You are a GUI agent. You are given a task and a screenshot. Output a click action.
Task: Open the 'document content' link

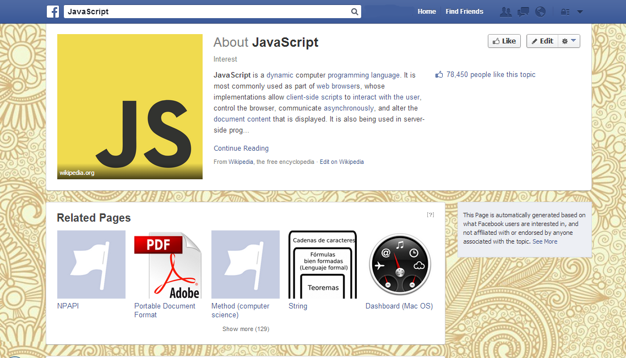[x=242, y=119]
